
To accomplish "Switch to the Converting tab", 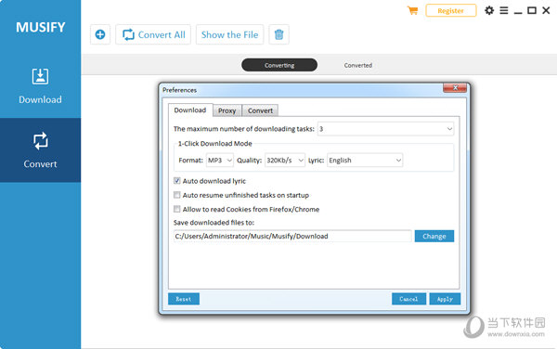I will point(279,65).
